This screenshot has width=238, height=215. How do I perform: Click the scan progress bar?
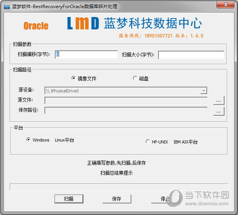point(119,187)
